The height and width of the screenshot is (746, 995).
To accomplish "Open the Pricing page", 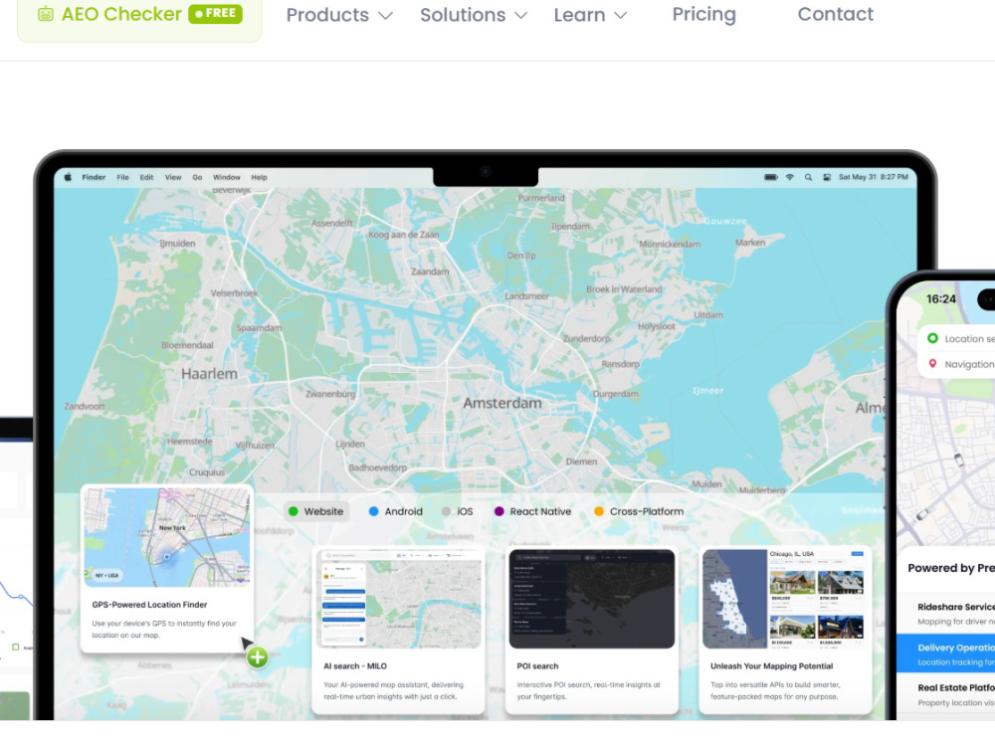I will pos(703,15).
